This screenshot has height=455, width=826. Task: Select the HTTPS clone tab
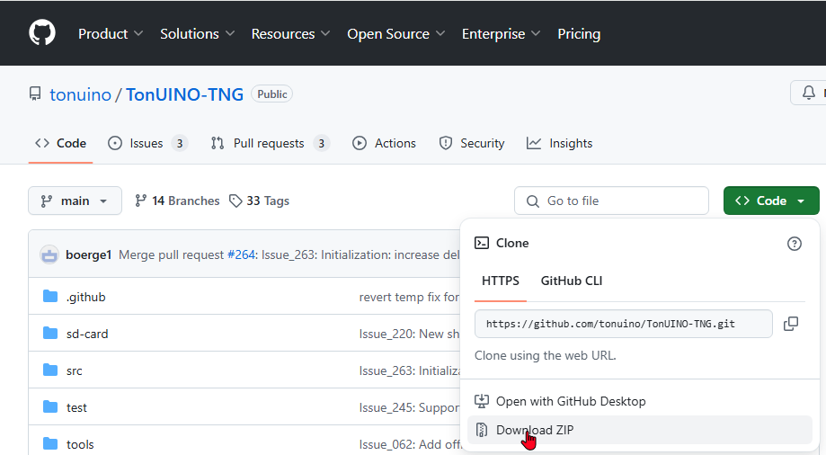(x=501, y=281)
